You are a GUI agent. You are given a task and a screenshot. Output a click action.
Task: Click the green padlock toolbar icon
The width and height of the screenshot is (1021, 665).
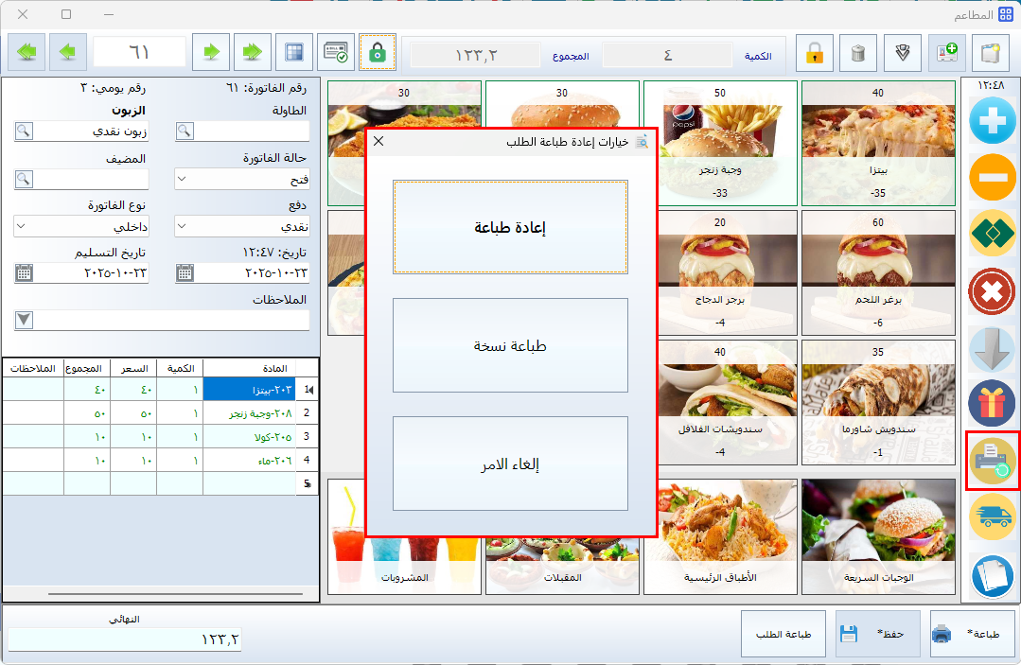(x=378, y=53)
